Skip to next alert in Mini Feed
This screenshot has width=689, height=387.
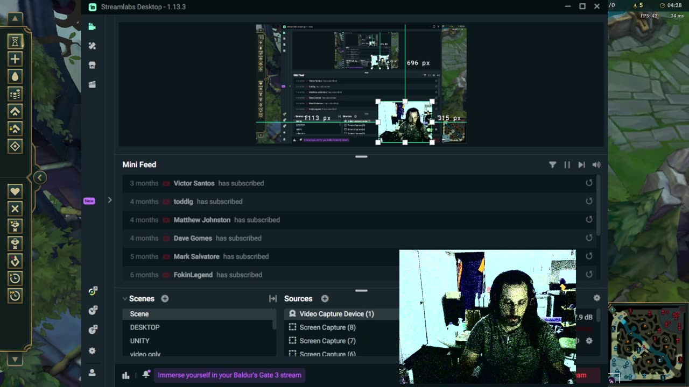click(581, 165)
